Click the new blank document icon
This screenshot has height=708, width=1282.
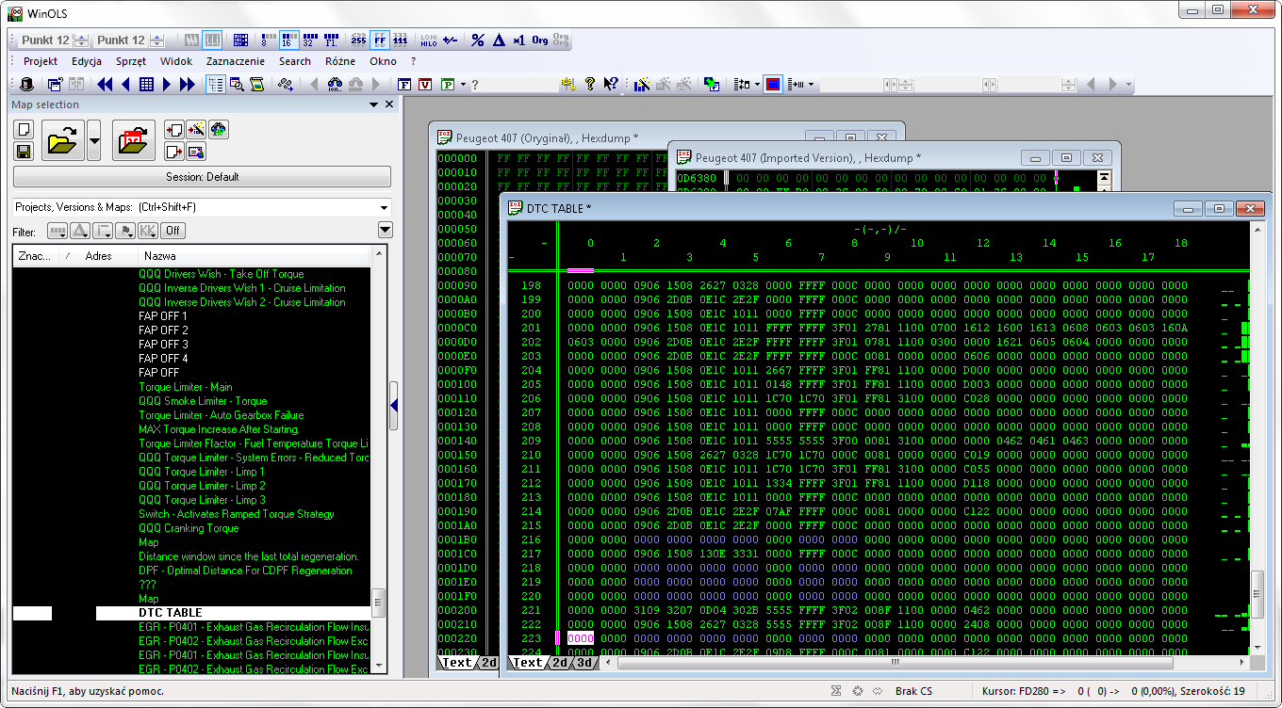coord(25,130)
